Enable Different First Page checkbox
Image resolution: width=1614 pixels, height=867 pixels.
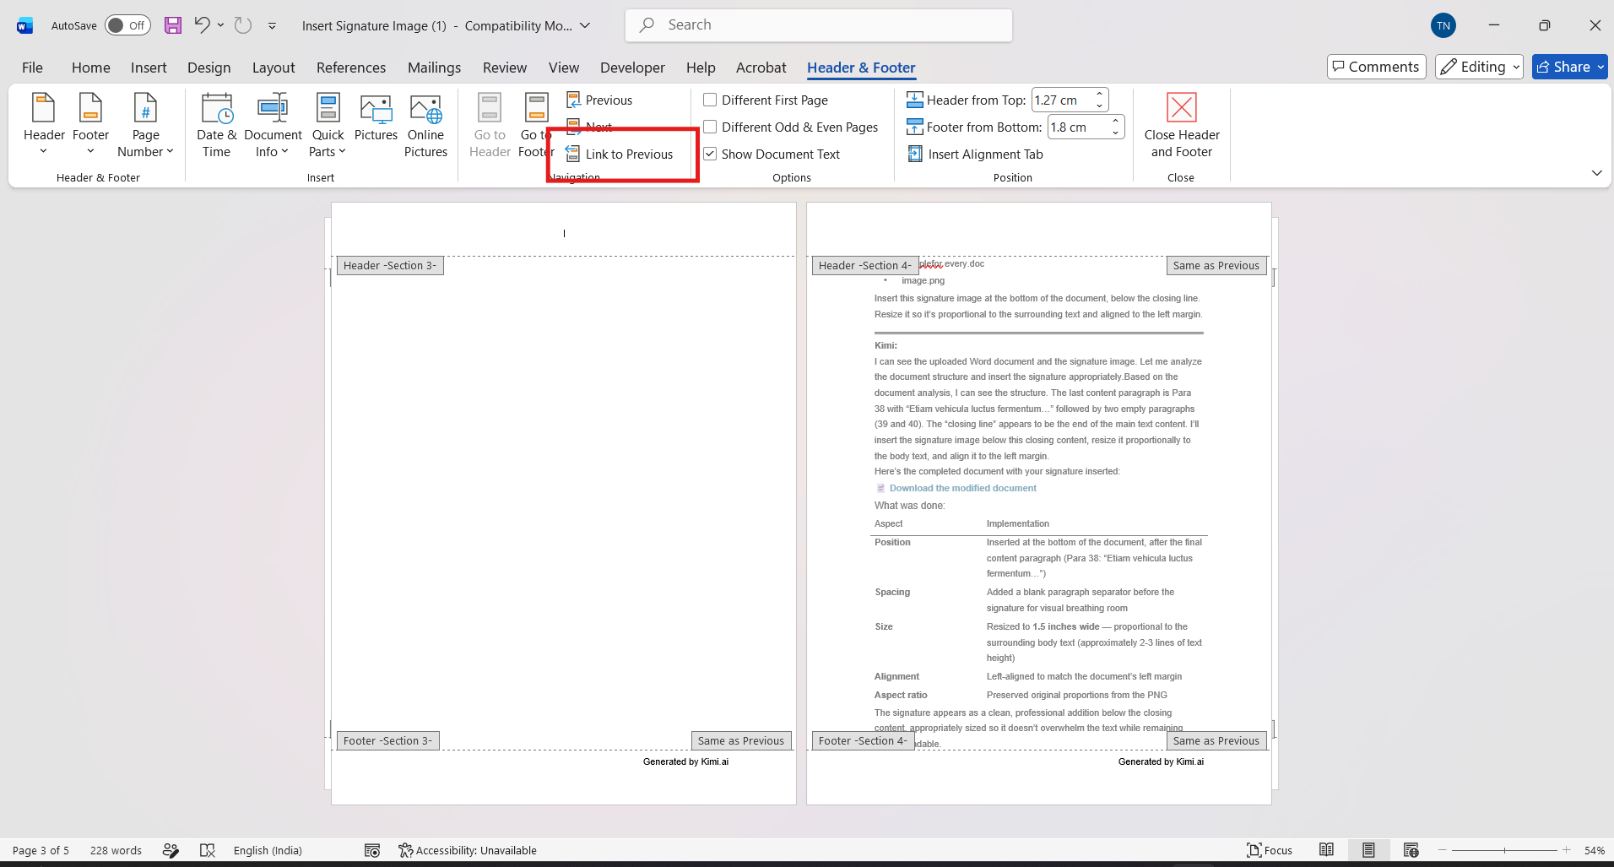(x=710, y=100)
